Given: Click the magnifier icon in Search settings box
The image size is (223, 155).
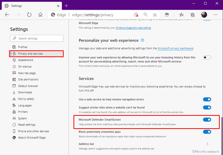Looking at the screenshot, I should [14, 38].
